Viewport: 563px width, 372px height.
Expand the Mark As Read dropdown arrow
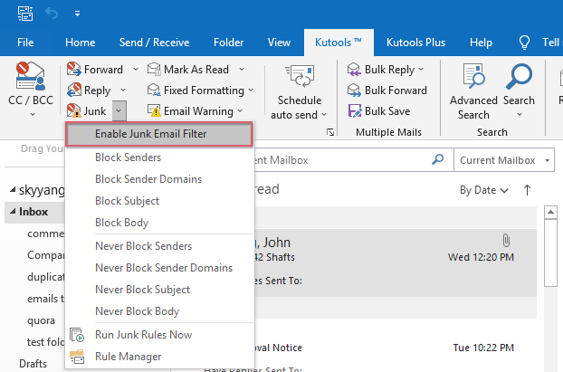[x=242, y=69]
